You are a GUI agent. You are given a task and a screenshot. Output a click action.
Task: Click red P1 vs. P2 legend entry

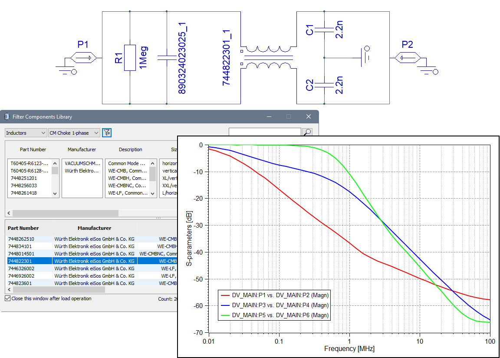(274, 295)
